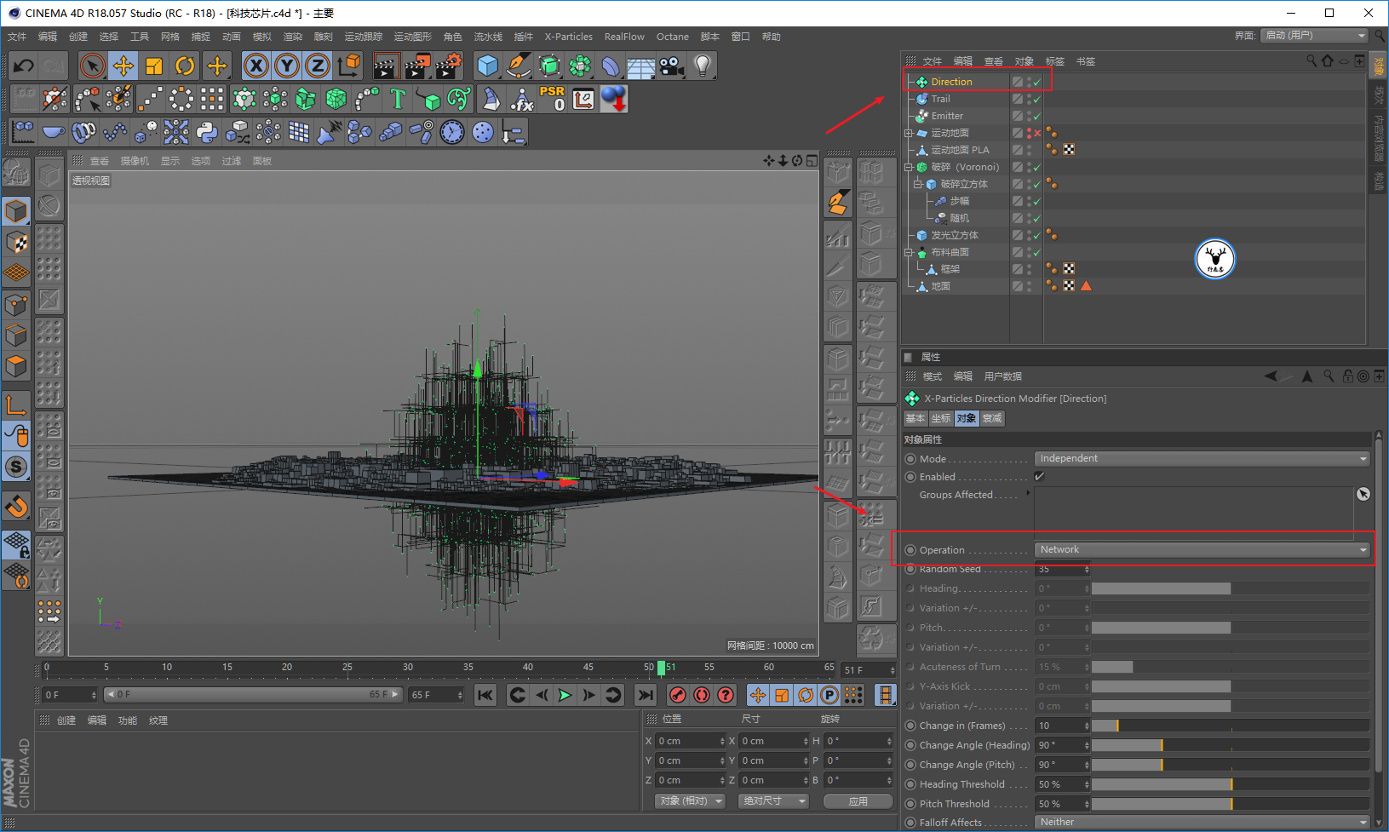Image resolution: width=1389 pixels, height=832 pixels.
Task: Jump to start of animation
Action: coord(485,695)
